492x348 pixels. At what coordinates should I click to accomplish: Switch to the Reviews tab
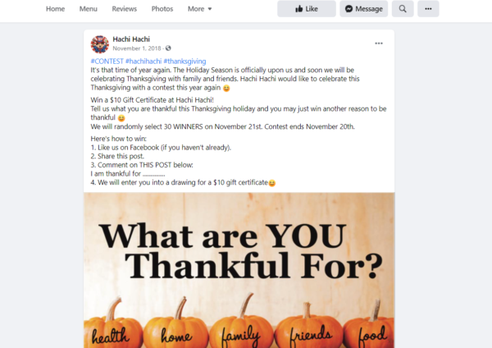[x=125, y=9]
